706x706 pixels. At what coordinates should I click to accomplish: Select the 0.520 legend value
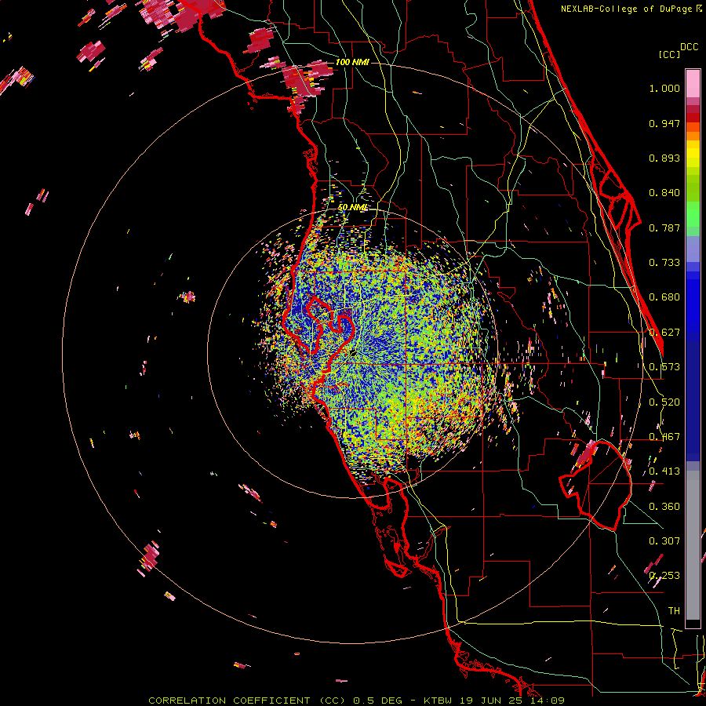coord(664,402)
